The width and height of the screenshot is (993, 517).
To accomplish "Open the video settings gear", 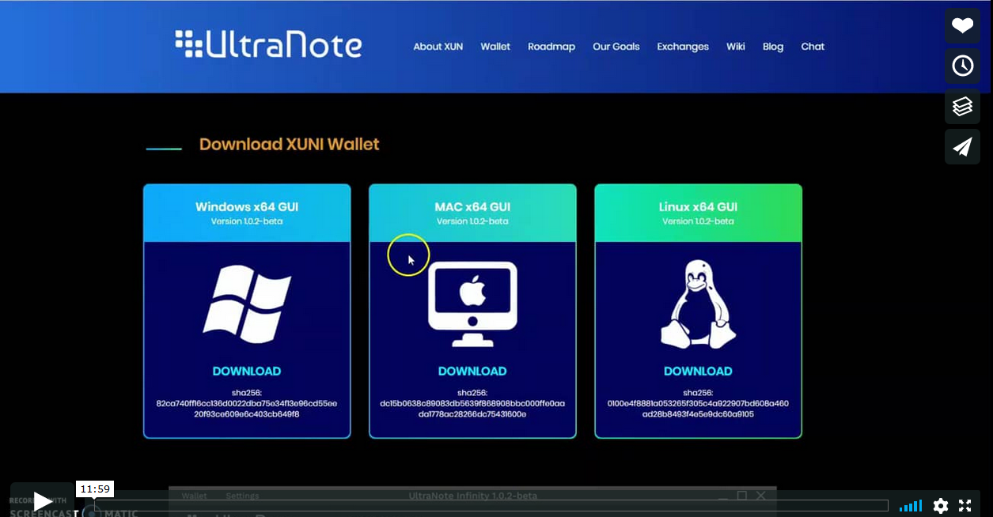I will pyautogui.click(x=941, y=506).
